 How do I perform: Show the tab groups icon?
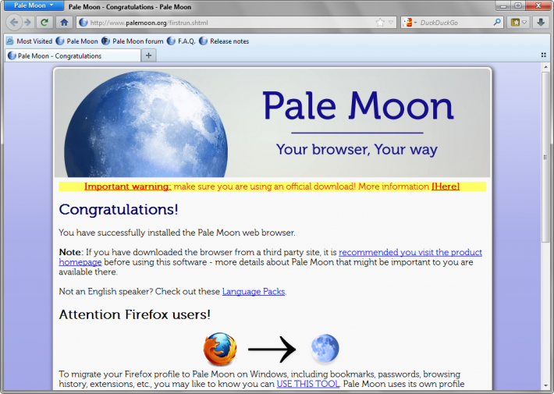[x=543, y=55]
